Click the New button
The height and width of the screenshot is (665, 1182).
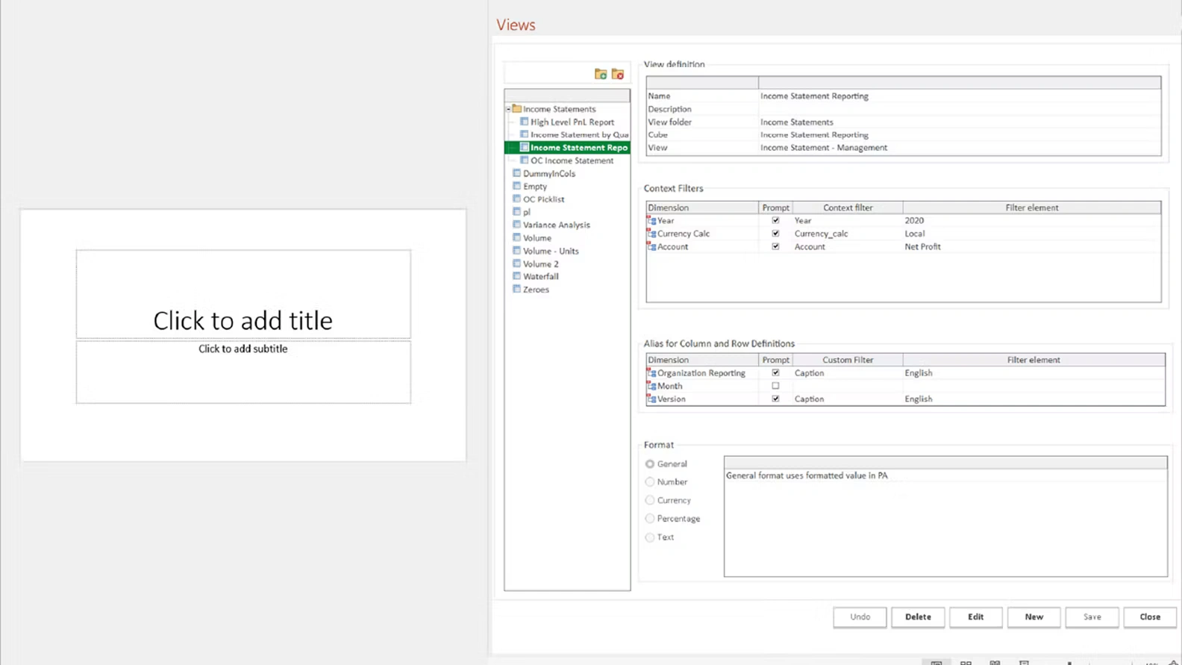pos(1034,616)
